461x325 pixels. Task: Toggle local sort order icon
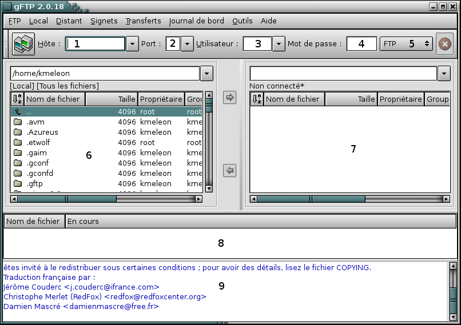click(x=17, y=99)
